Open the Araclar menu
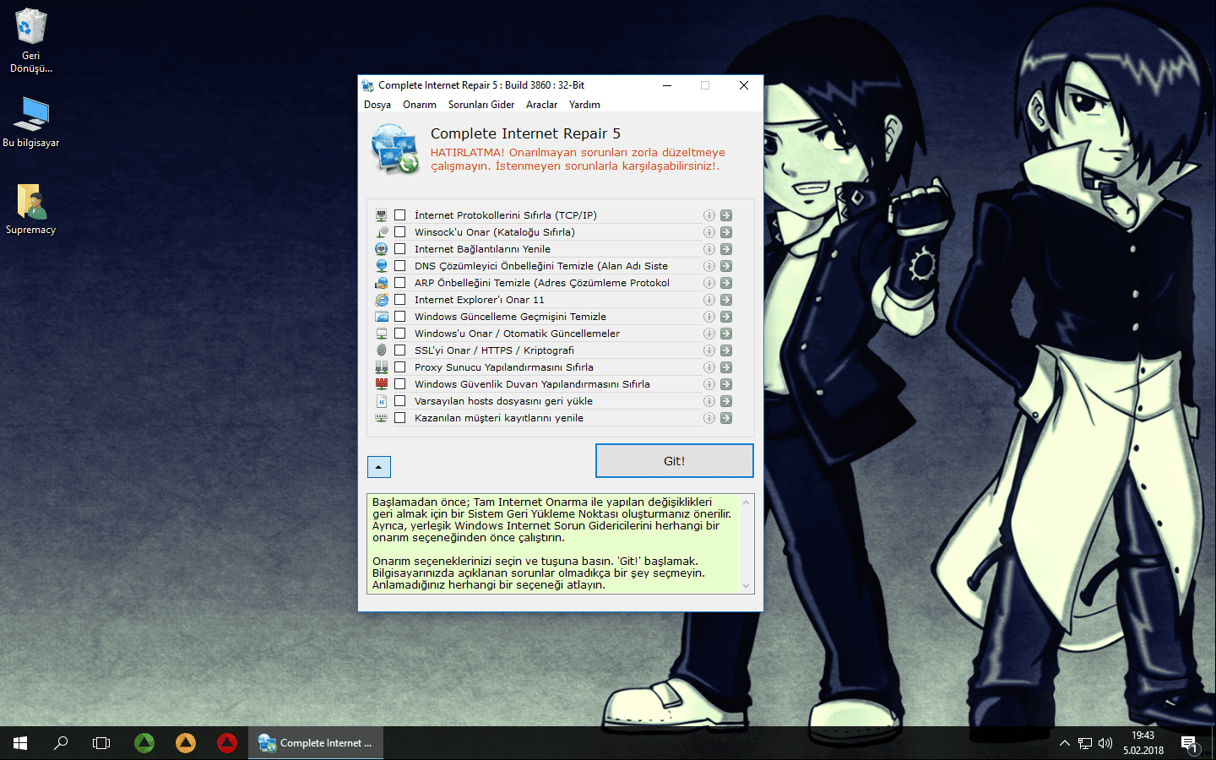Viewport: 1216px width, 760px height. 541,105
